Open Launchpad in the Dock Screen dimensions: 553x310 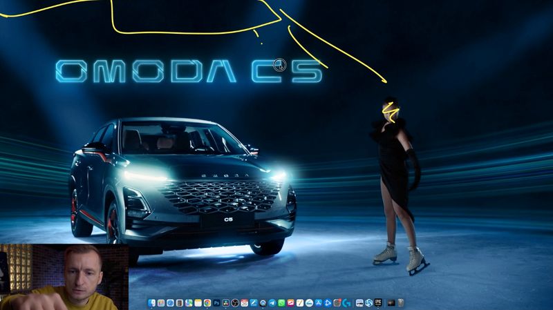[161, 303]
